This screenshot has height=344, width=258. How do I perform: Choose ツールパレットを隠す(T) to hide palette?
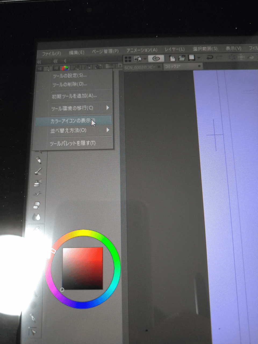point(73,143)
